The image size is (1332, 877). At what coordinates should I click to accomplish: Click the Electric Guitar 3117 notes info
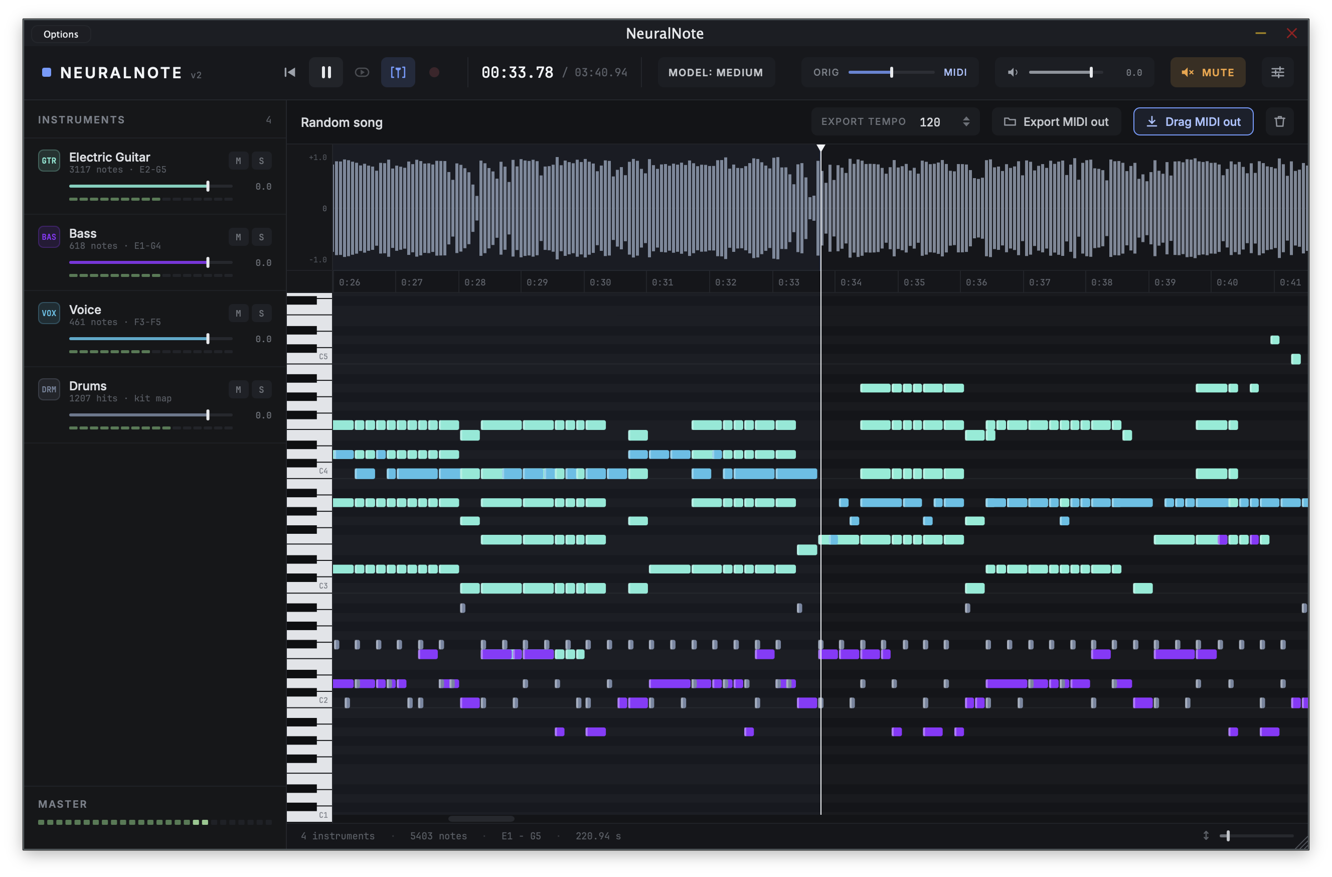click(117, 170)
